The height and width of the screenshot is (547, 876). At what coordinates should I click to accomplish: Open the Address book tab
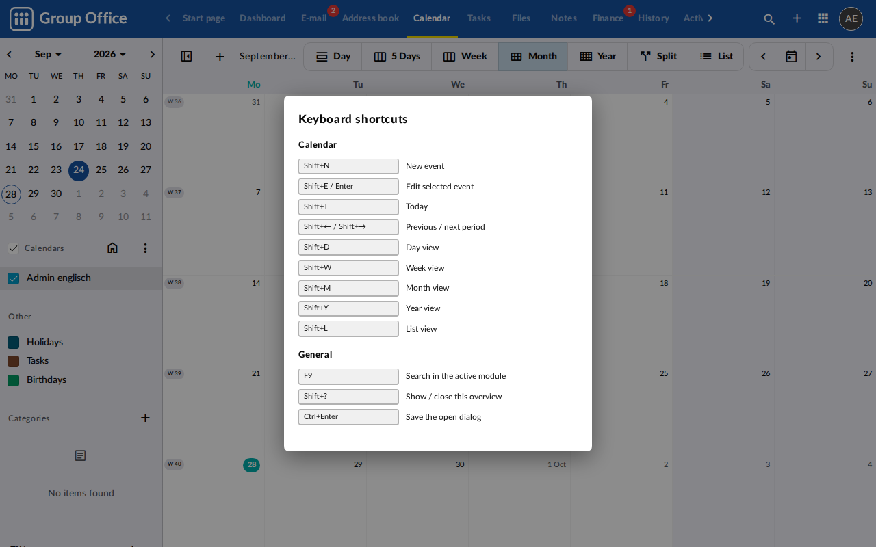click(370, 18)
